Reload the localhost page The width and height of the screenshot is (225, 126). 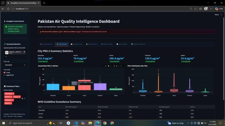click(8, 9)
